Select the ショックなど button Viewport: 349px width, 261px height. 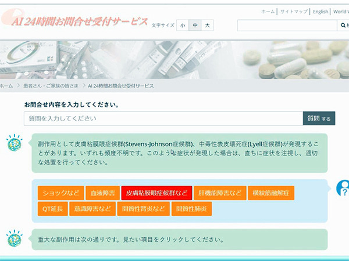[60, 193]
